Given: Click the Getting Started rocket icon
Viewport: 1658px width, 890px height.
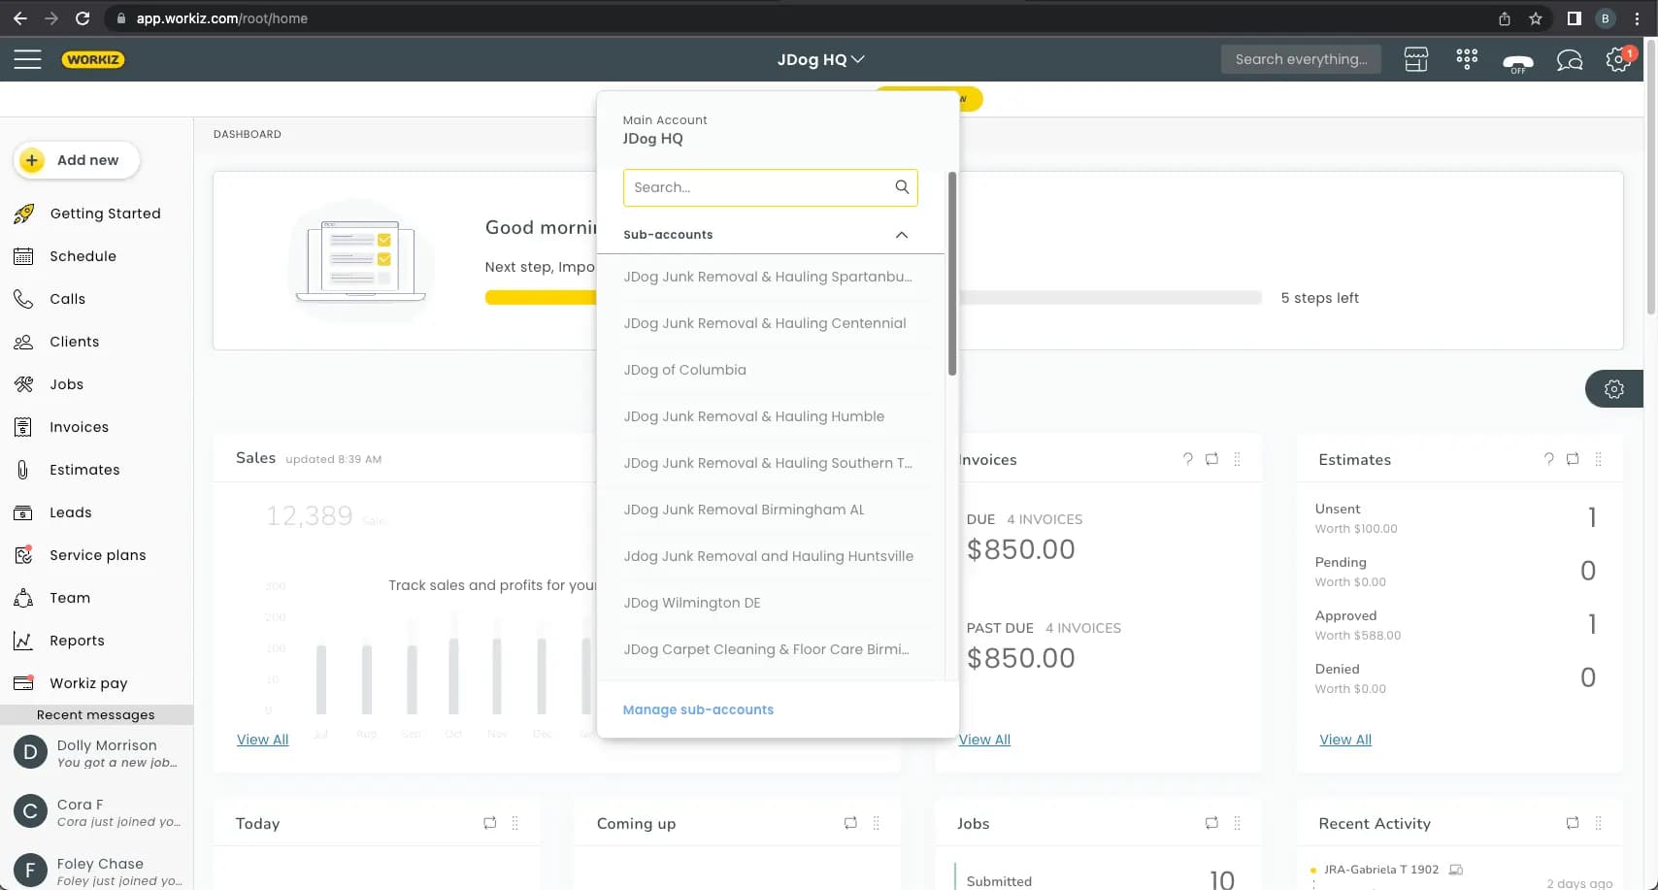Looking at the screenshot, I should point(24,214).
